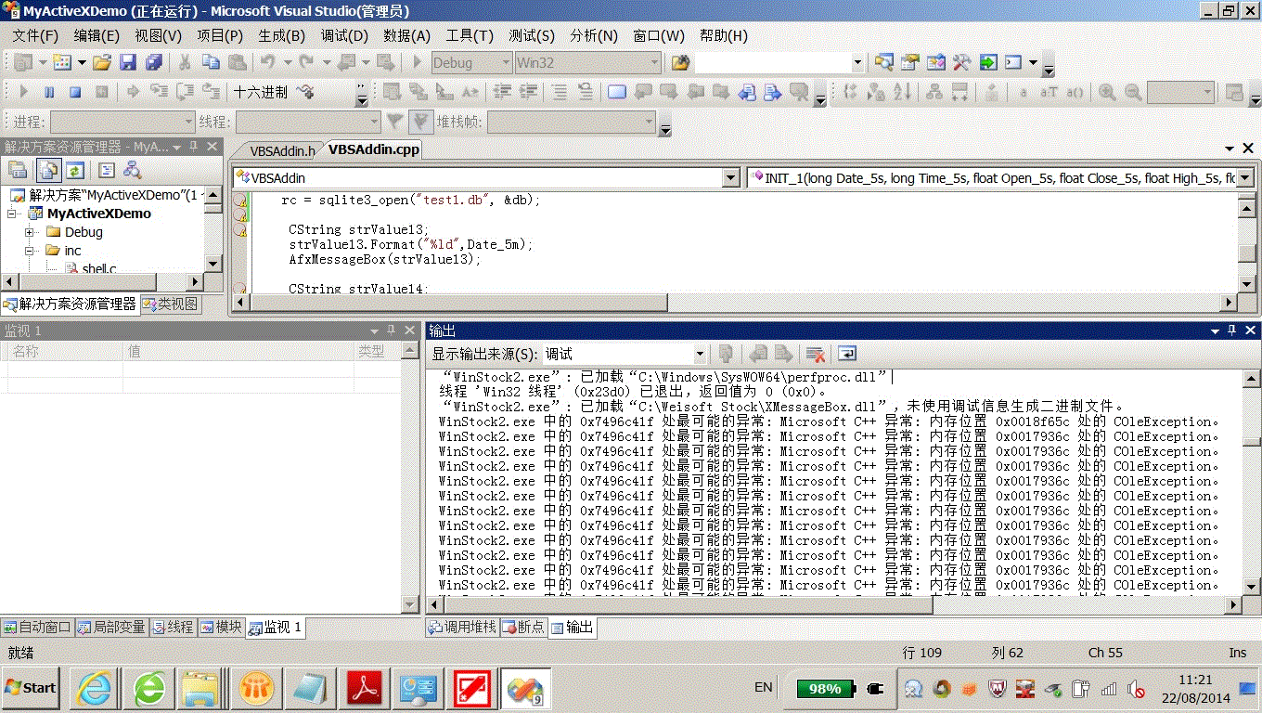Open the Toolbox hammer-and-wrench icon

961,63
